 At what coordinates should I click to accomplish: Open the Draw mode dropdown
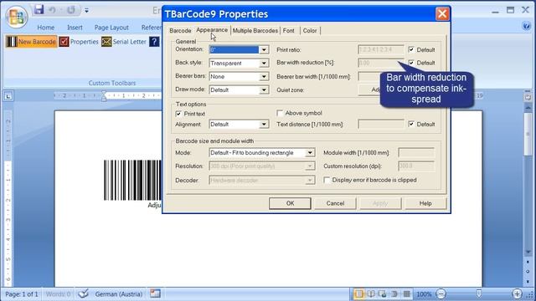coord(264,90)
